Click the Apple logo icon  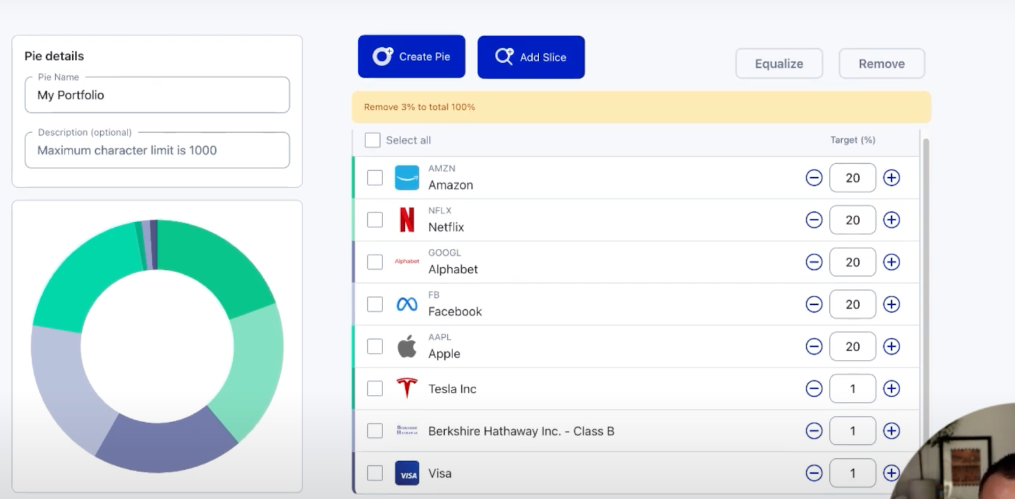(407, 346)
